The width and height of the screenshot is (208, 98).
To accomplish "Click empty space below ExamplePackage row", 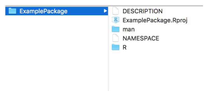I will tap(56, 53).
